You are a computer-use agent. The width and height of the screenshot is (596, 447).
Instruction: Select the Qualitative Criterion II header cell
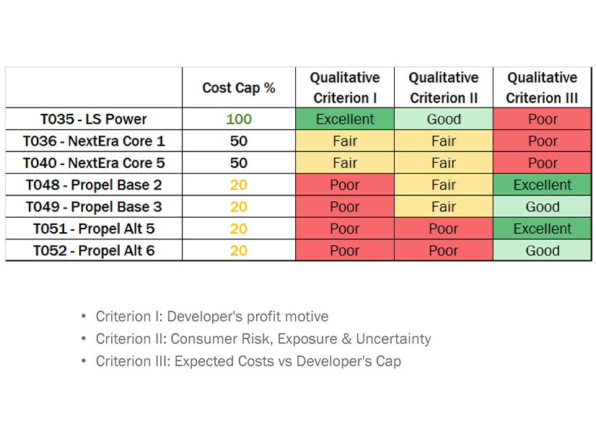[x=444, y=88]
